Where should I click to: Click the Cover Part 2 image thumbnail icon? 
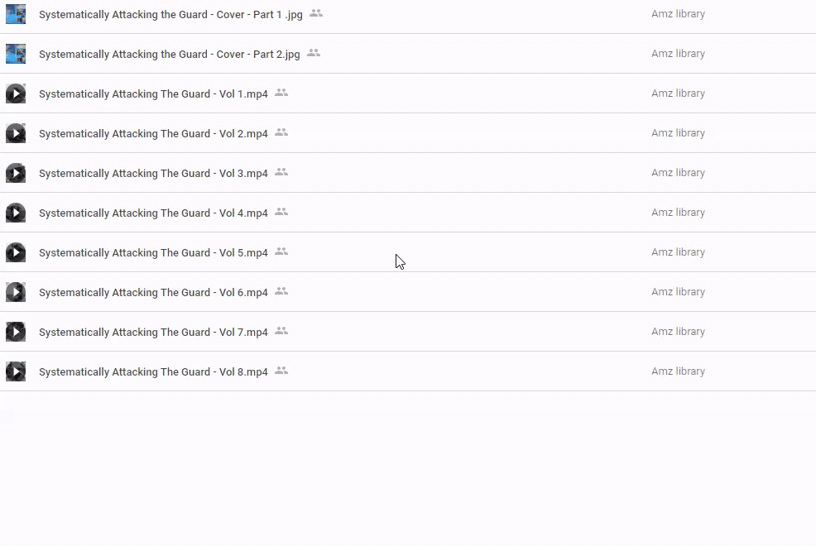16,54
